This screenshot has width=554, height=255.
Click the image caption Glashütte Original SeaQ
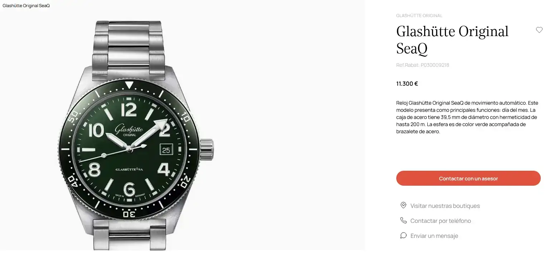point(26,6)
